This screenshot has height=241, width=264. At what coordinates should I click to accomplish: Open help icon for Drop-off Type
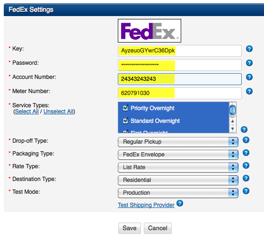[x=246, y=140]
